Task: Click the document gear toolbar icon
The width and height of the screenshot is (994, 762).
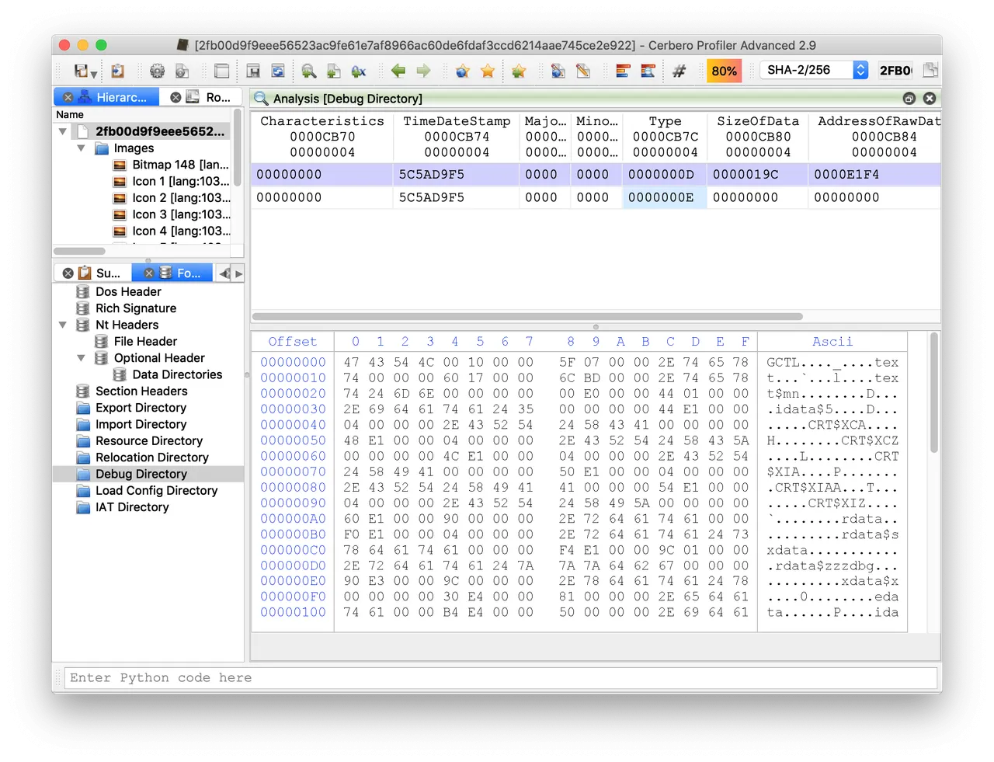Action: pos(182,71)
